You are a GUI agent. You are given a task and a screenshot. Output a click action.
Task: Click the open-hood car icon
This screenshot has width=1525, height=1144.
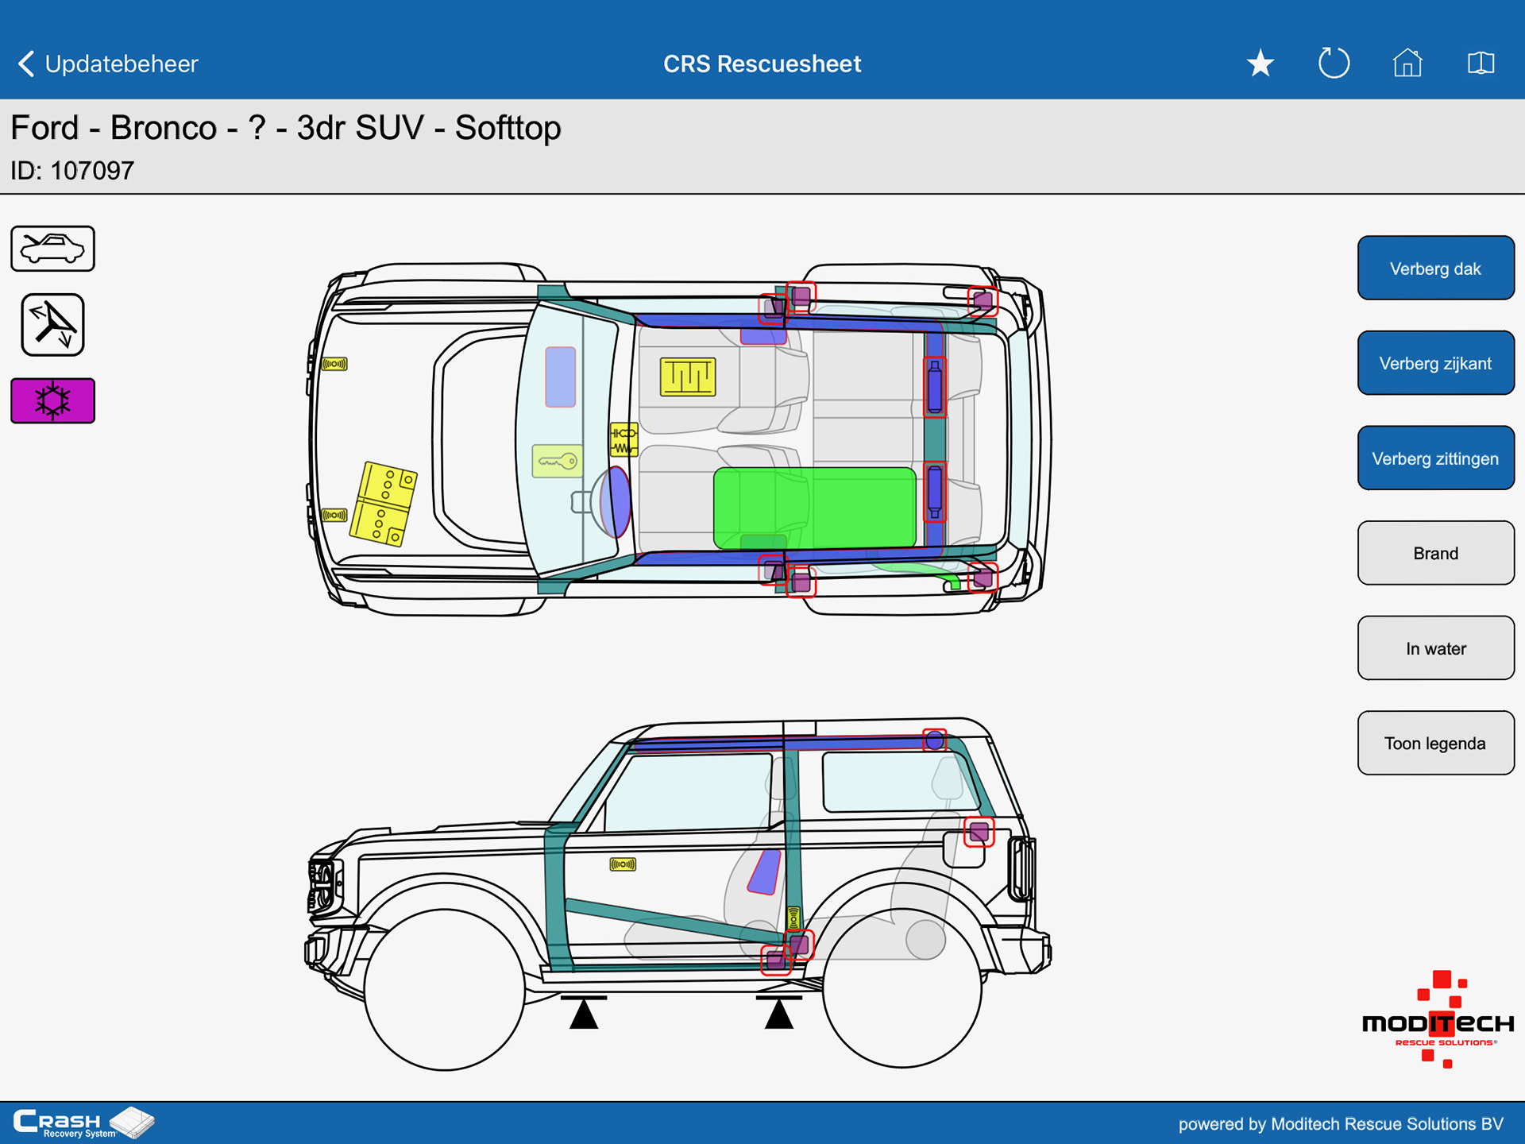pos(52,249)
